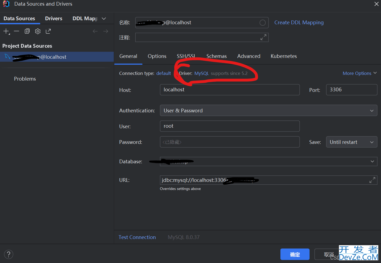This screenshot has width=381, height=263.
Task: Click the User field containing root
Action: 230,126
